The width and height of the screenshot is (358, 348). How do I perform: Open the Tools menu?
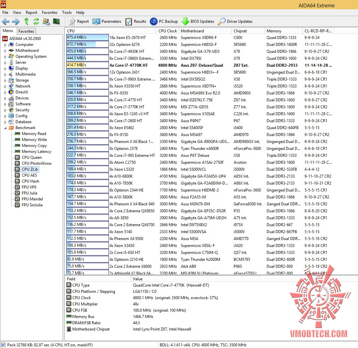pyautogui.click(x=67, y=13)
